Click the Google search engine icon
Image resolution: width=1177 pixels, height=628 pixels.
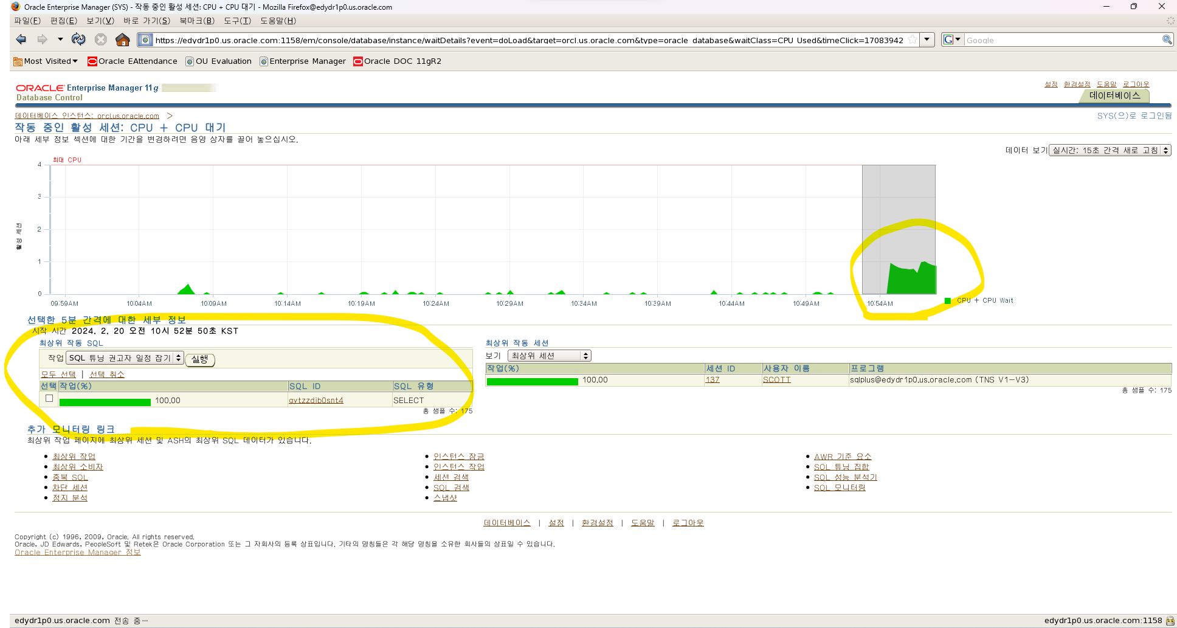[948, 40]
